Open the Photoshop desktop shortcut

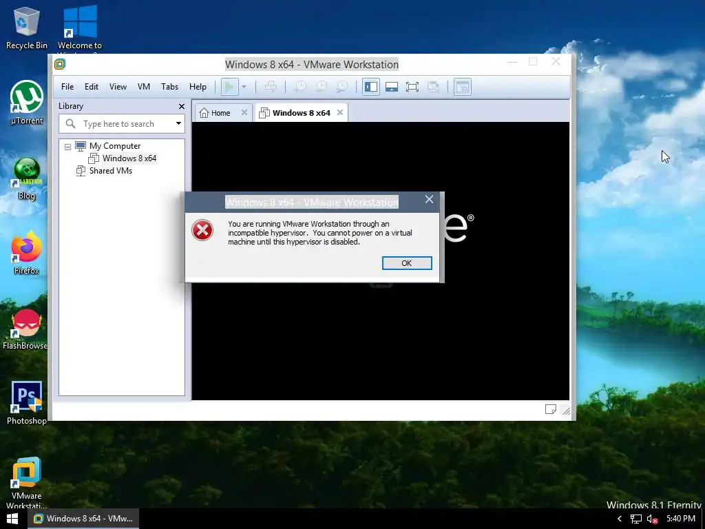(27, 403)
